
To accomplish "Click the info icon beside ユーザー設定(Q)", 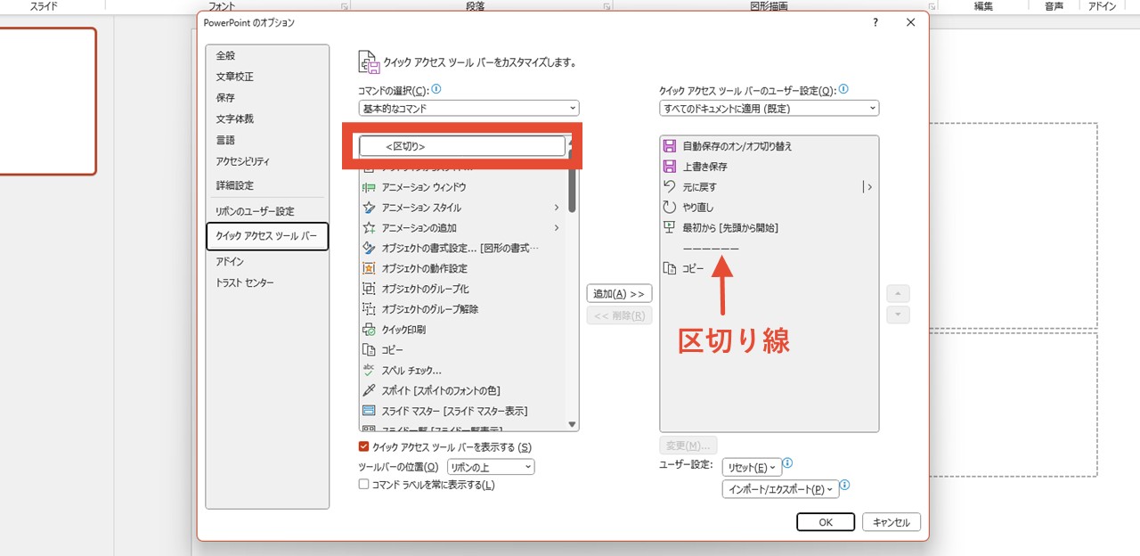I will [x=843, y=90].
